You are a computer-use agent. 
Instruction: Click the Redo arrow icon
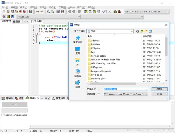42,12
